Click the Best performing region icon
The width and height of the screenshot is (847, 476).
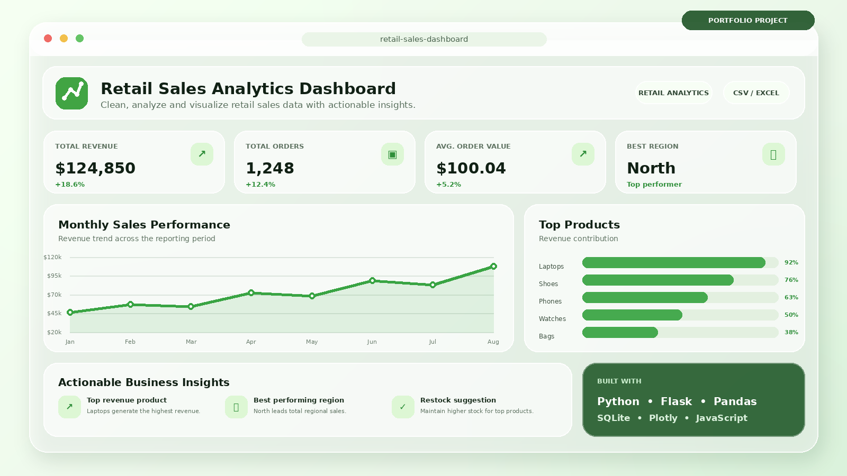(x=236, y=407)
